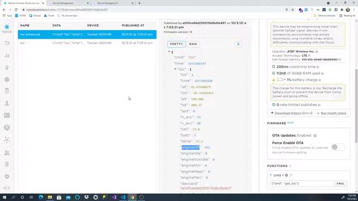Viewport: 358px width, 201px height.
Task: Open HOME bookmark
Action: pos(21,16)
